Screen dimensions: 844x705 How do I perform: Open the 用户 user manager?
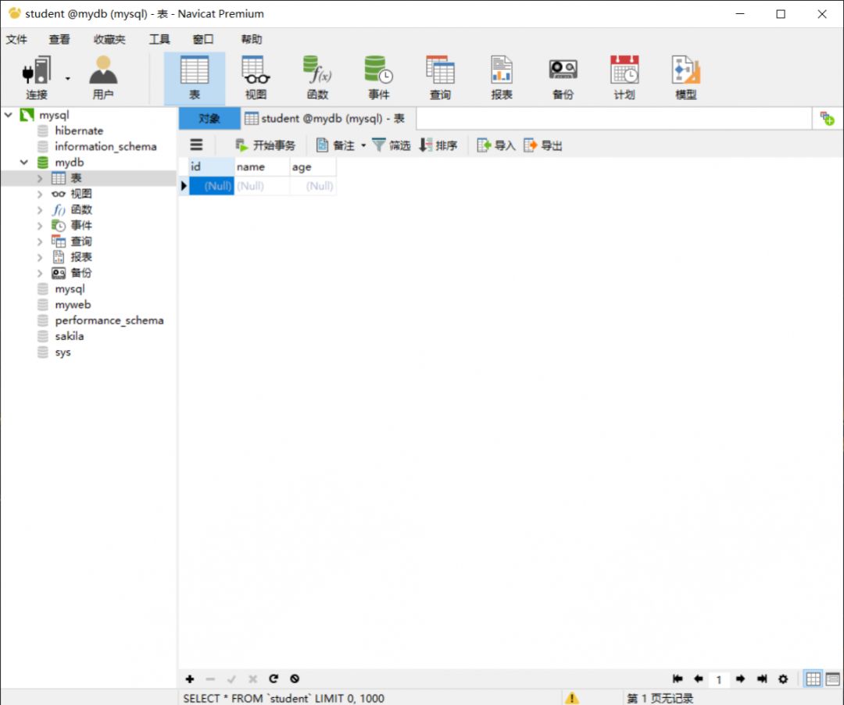103,78
